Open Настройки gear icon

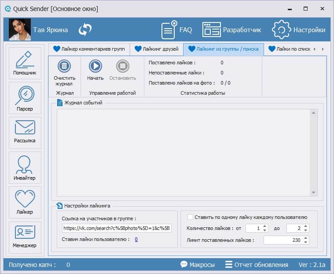(x=281, y=30)
